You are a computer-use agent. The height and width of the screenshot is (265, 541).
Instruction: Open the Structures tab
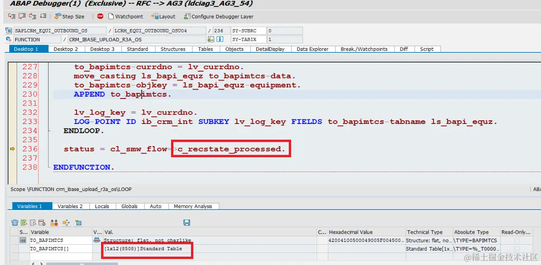173,49
